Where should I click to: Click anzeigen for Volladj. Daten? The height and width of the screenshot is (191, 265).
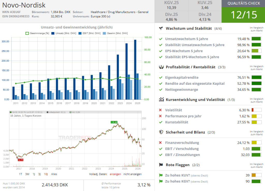pyautogui.click(x=115, y=174)
